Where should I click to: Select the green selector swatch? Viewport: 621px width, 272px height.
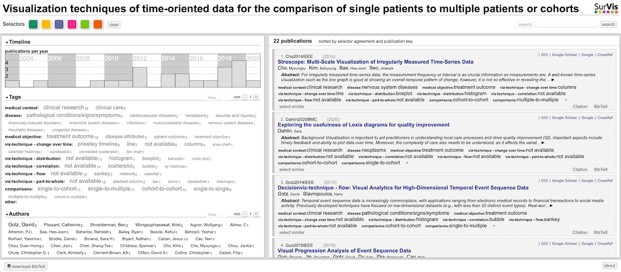pyautogui.click(x=33, y=24)
